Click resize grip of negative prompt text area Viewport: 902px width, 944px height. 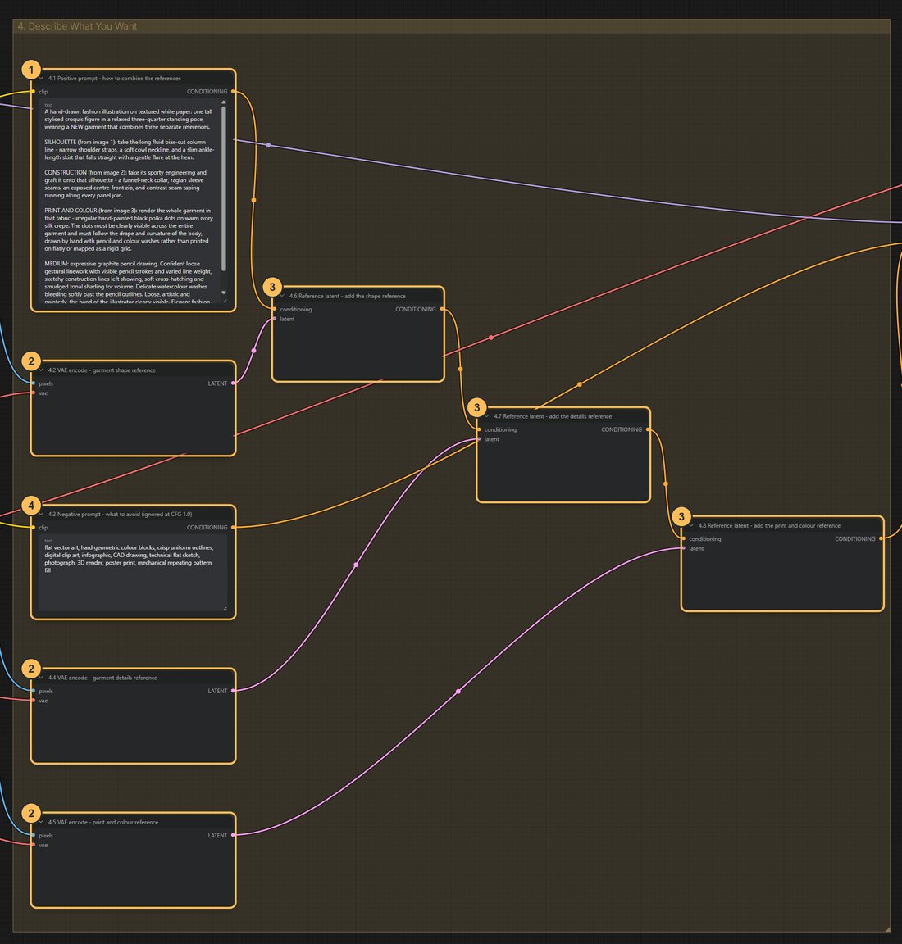[225, 608]
